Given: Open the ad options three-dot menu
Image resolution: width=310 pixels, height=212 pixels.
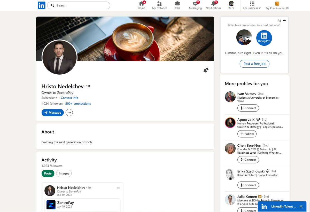Looking at the screenshot, I should point(285,20).
